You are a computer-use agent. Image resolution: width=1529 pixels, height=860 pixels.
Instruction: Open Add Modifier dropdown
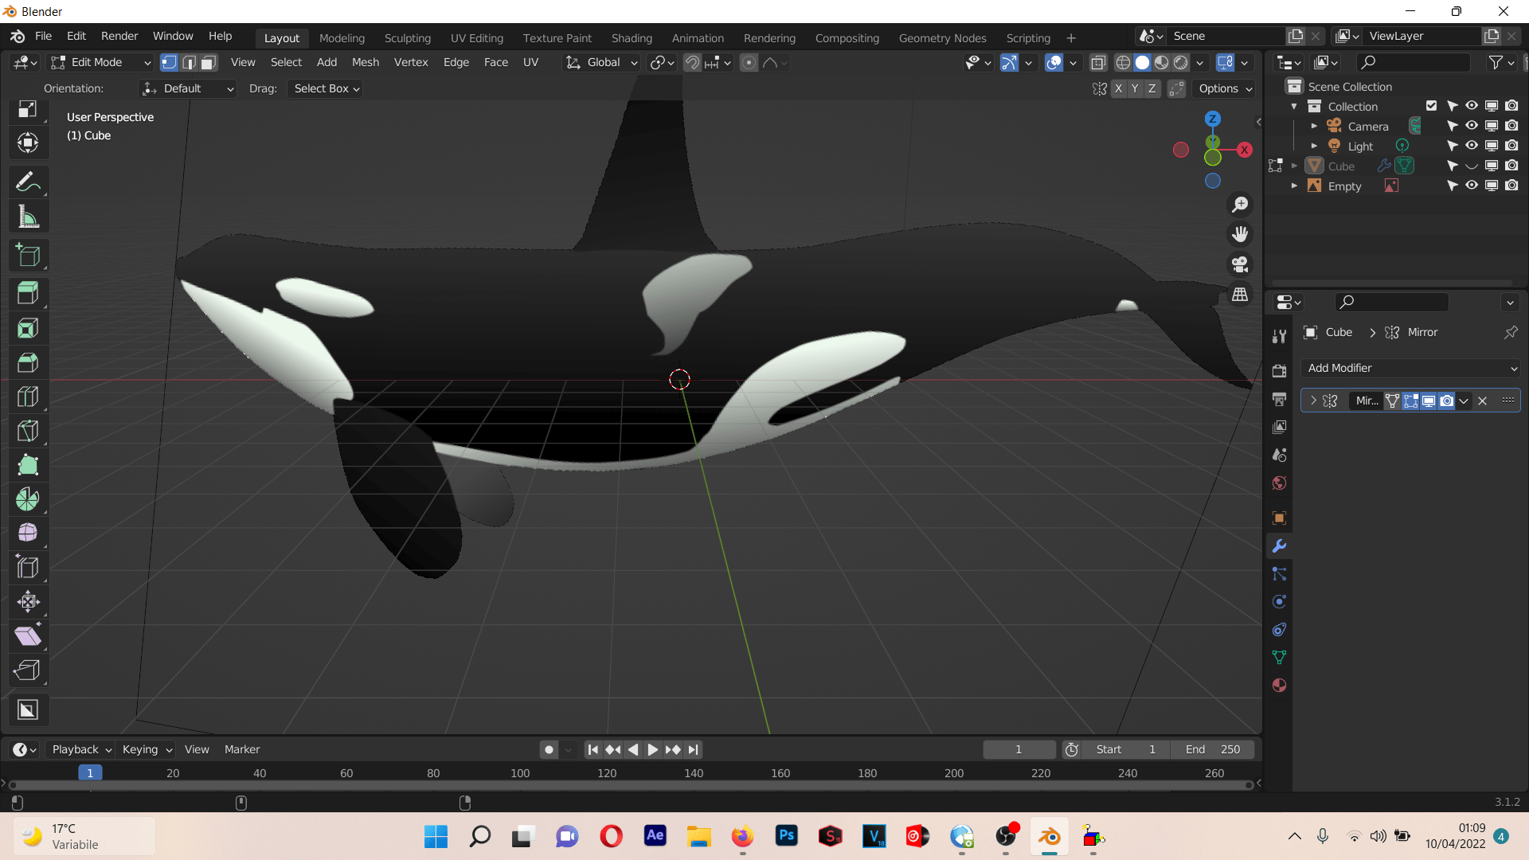pos(1410,368)
